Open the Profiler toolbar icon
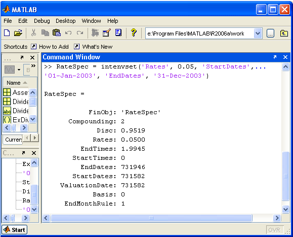This screenshot has height=237, width=293. (118, 33)
